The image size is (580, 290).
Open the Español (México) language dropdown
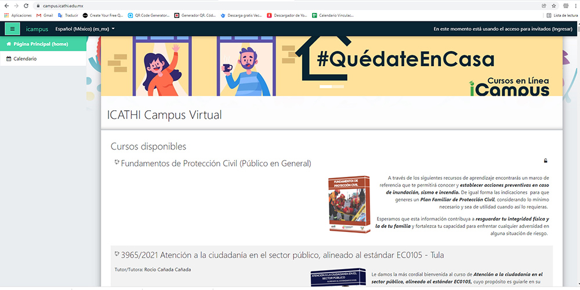coord(85,28)
